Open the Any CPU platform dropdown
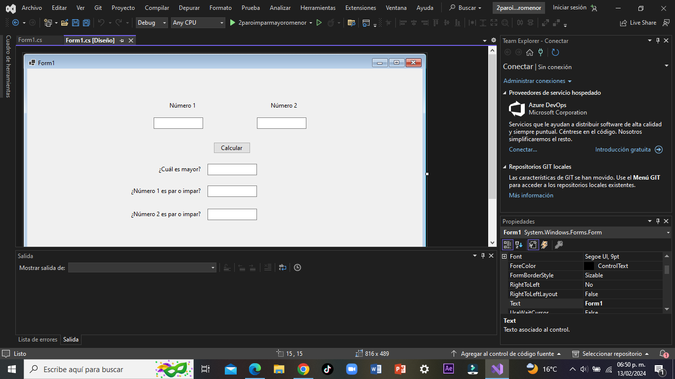The height and width of the screenshot is (379, 675). pos(198,23)
